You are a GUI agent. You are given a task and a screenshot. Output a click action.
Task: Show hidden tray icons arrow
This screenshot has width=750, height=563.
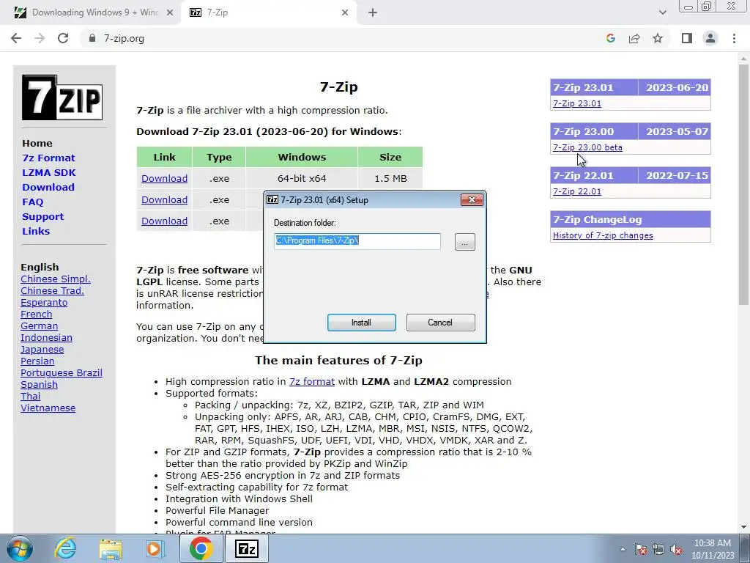coord(623,549)
